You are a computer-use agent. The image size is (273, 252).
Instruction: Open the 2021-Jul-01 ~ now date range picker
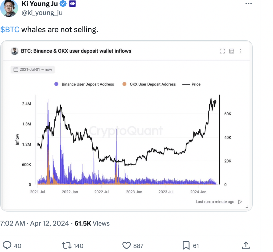(x=33, y=69)
